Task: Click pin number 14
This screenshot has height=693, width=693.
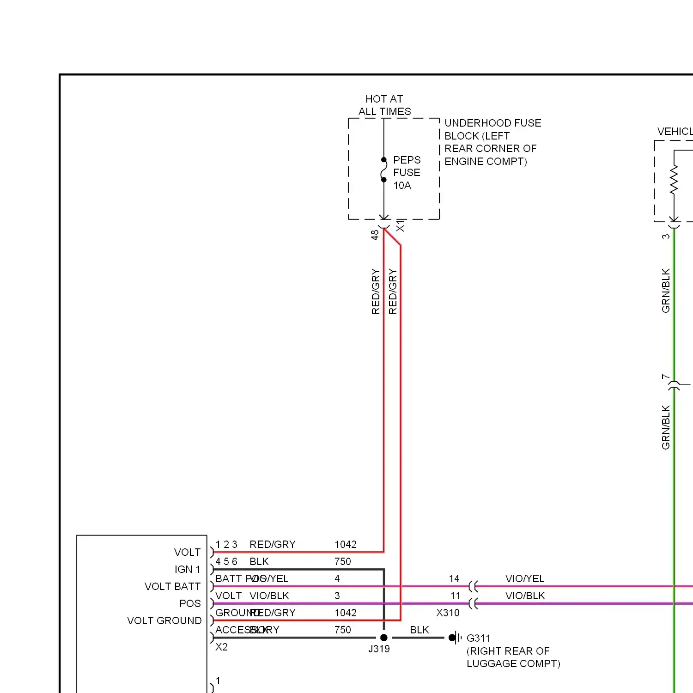Action: point(454,579)
